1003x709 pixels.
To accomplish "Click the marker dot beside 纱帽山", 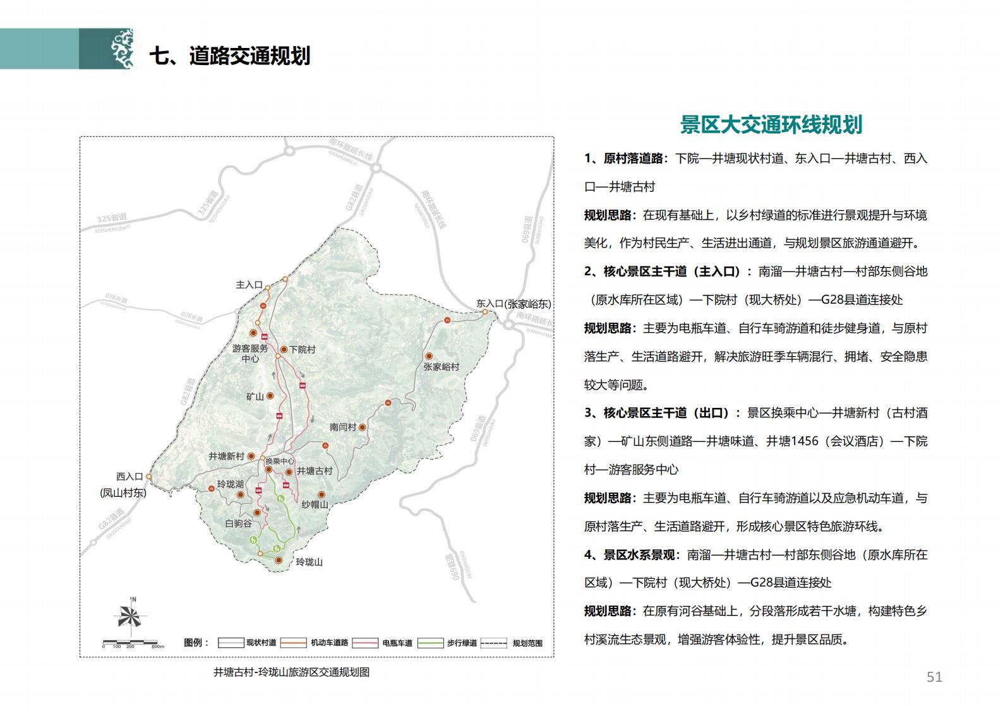I will click(x=321, y=495).
